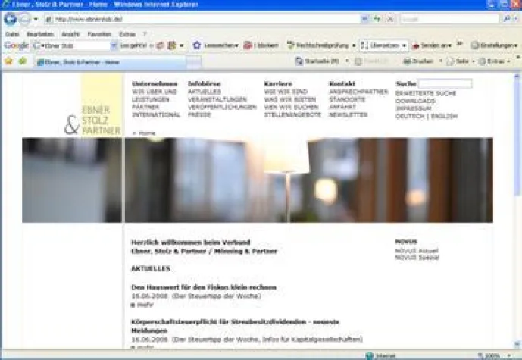This screenshot has height=360, width=522.
Task: Click the page vertical scrollbar thumb
Action: (x=517, y=138)
